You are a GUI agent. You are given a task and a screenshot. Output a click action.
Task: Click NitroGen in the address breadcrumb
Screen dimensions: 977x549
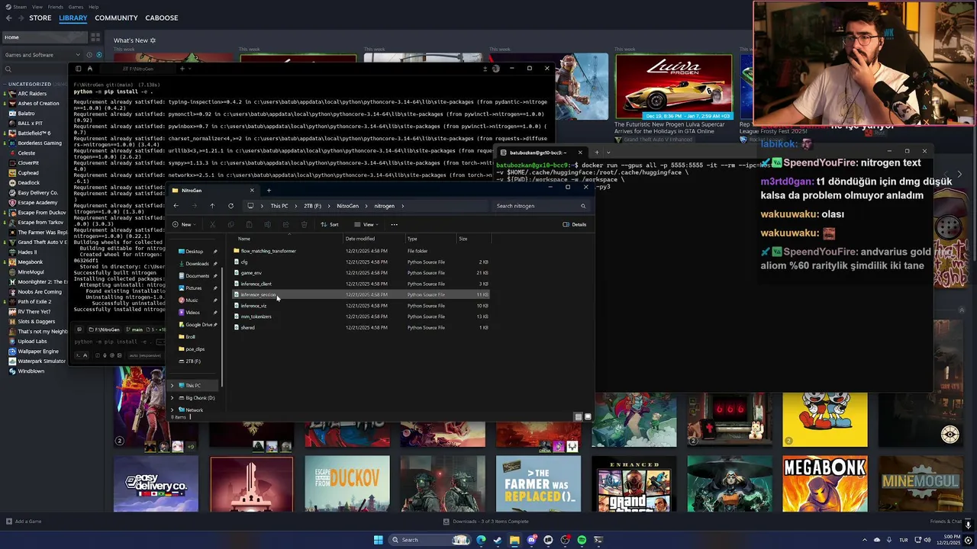[347, 206]
